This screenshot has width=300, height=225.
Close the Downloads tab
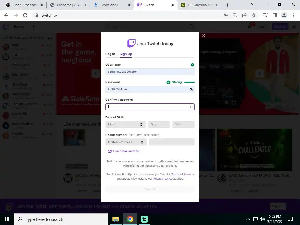click(x=129, y=5)
